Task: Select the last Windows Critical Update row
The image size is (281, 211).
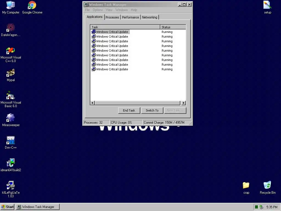Action: [138, 69]
